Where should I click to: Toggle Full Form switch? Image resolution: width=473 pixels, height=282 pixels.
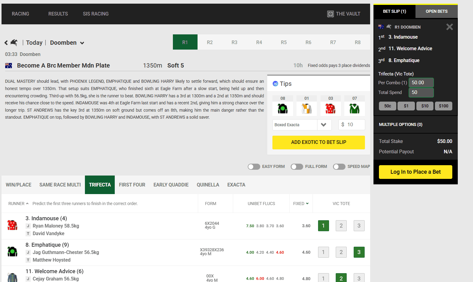point(297,167)
